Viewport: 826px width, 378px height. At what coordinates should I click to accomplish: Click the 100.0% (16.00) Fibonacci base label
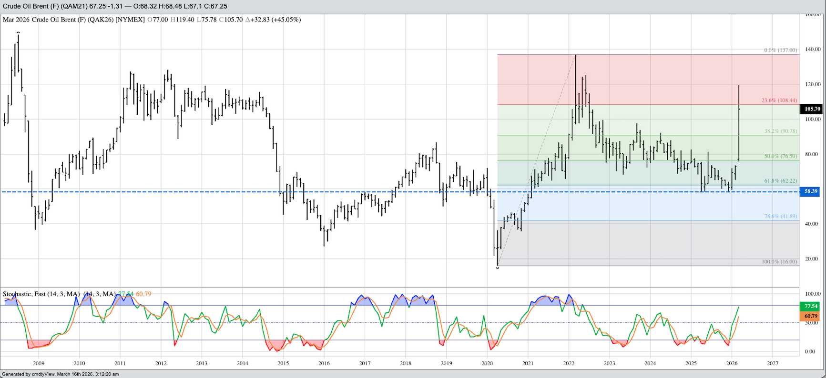point(779,262)
